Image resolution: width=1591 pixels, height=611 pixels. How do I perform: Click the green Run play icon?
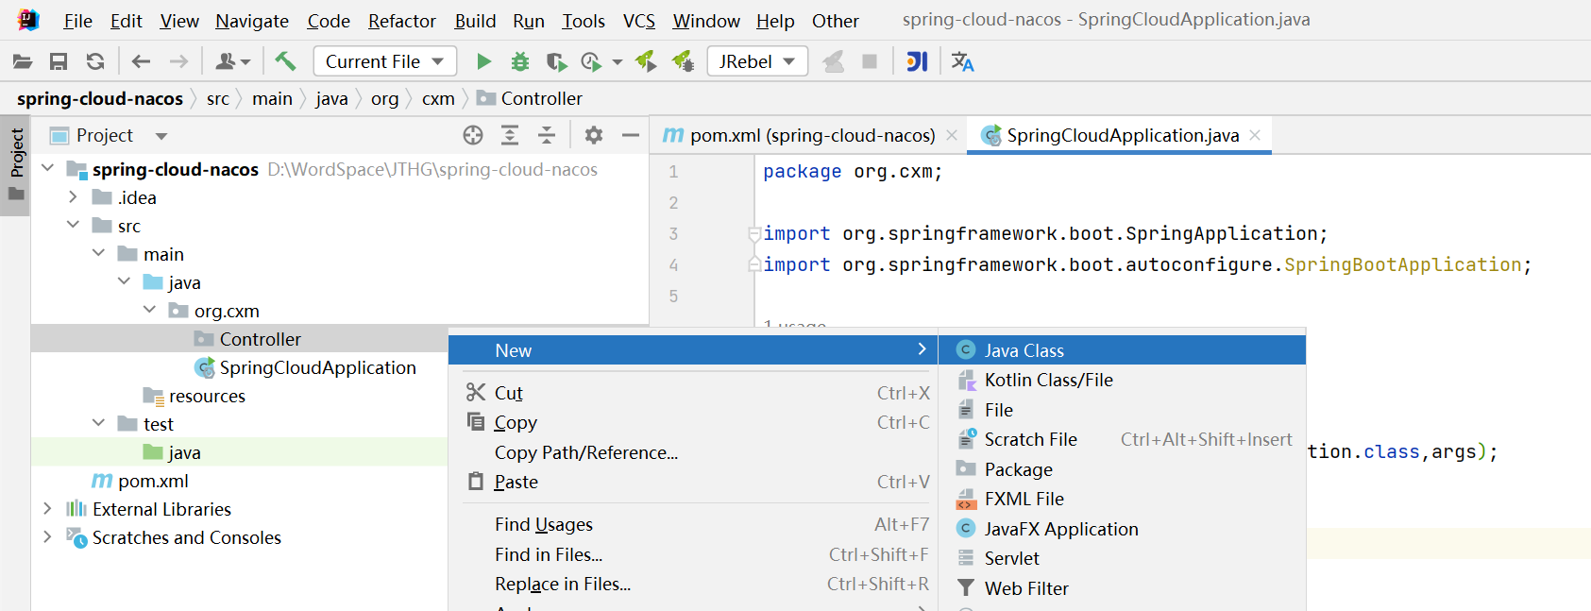pos(483,62)
